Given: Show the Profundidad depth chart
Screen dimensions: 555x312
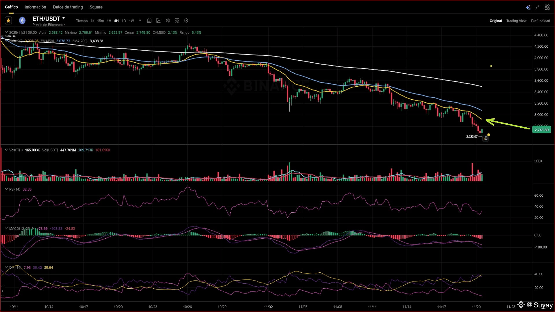Looking at the screenshot, I should click(540, 21).
